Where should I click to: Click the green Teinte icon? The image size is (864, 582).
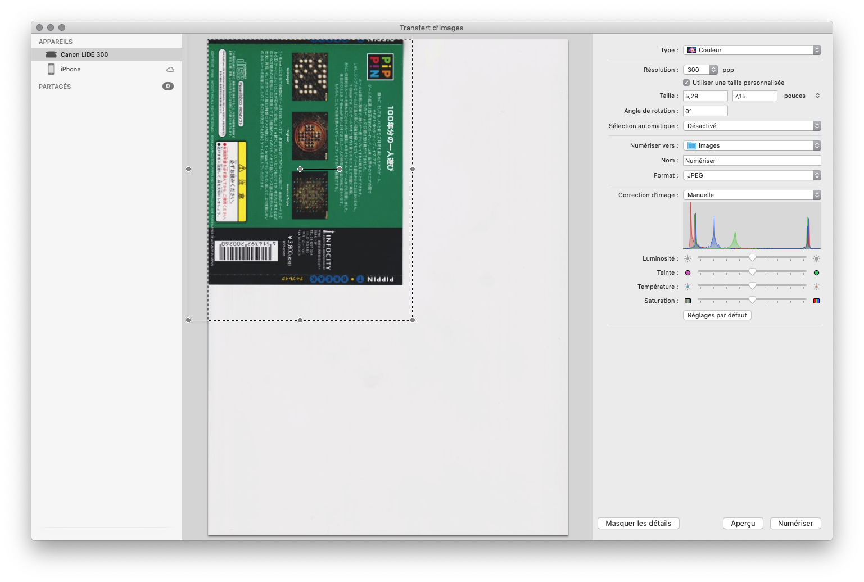816,272
